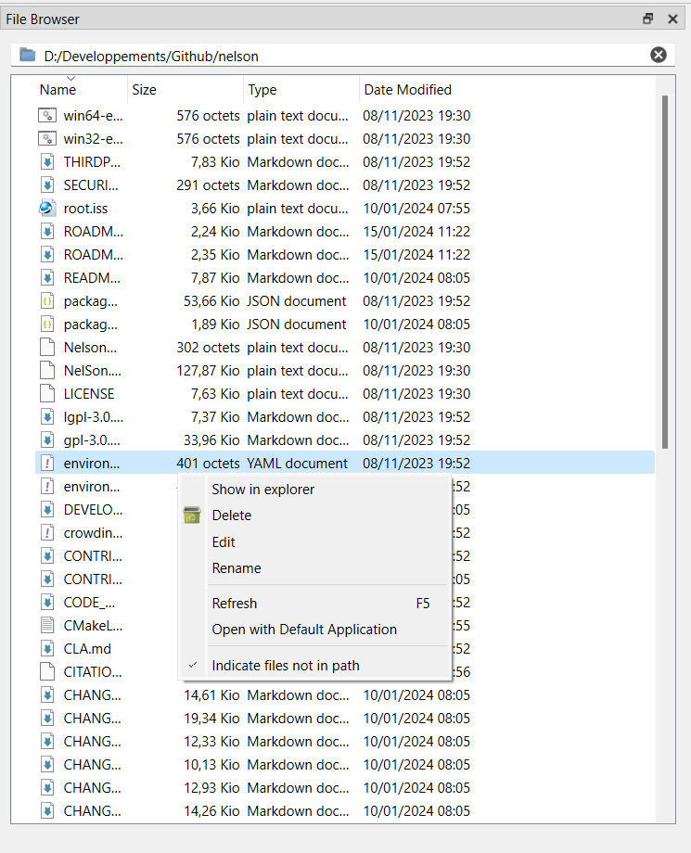
Task: Select Open with Default Application
Action: click(303, 630)
